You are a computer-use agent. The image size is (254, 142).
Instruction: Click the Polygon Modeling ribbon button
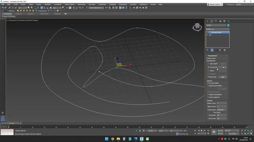pos(8,17)
